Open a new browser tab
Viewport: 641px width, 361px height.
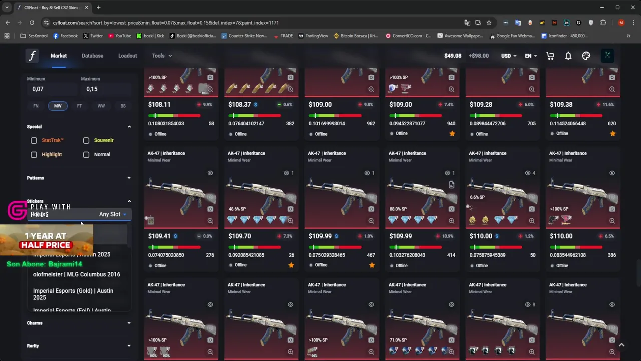tap(98, 8)
